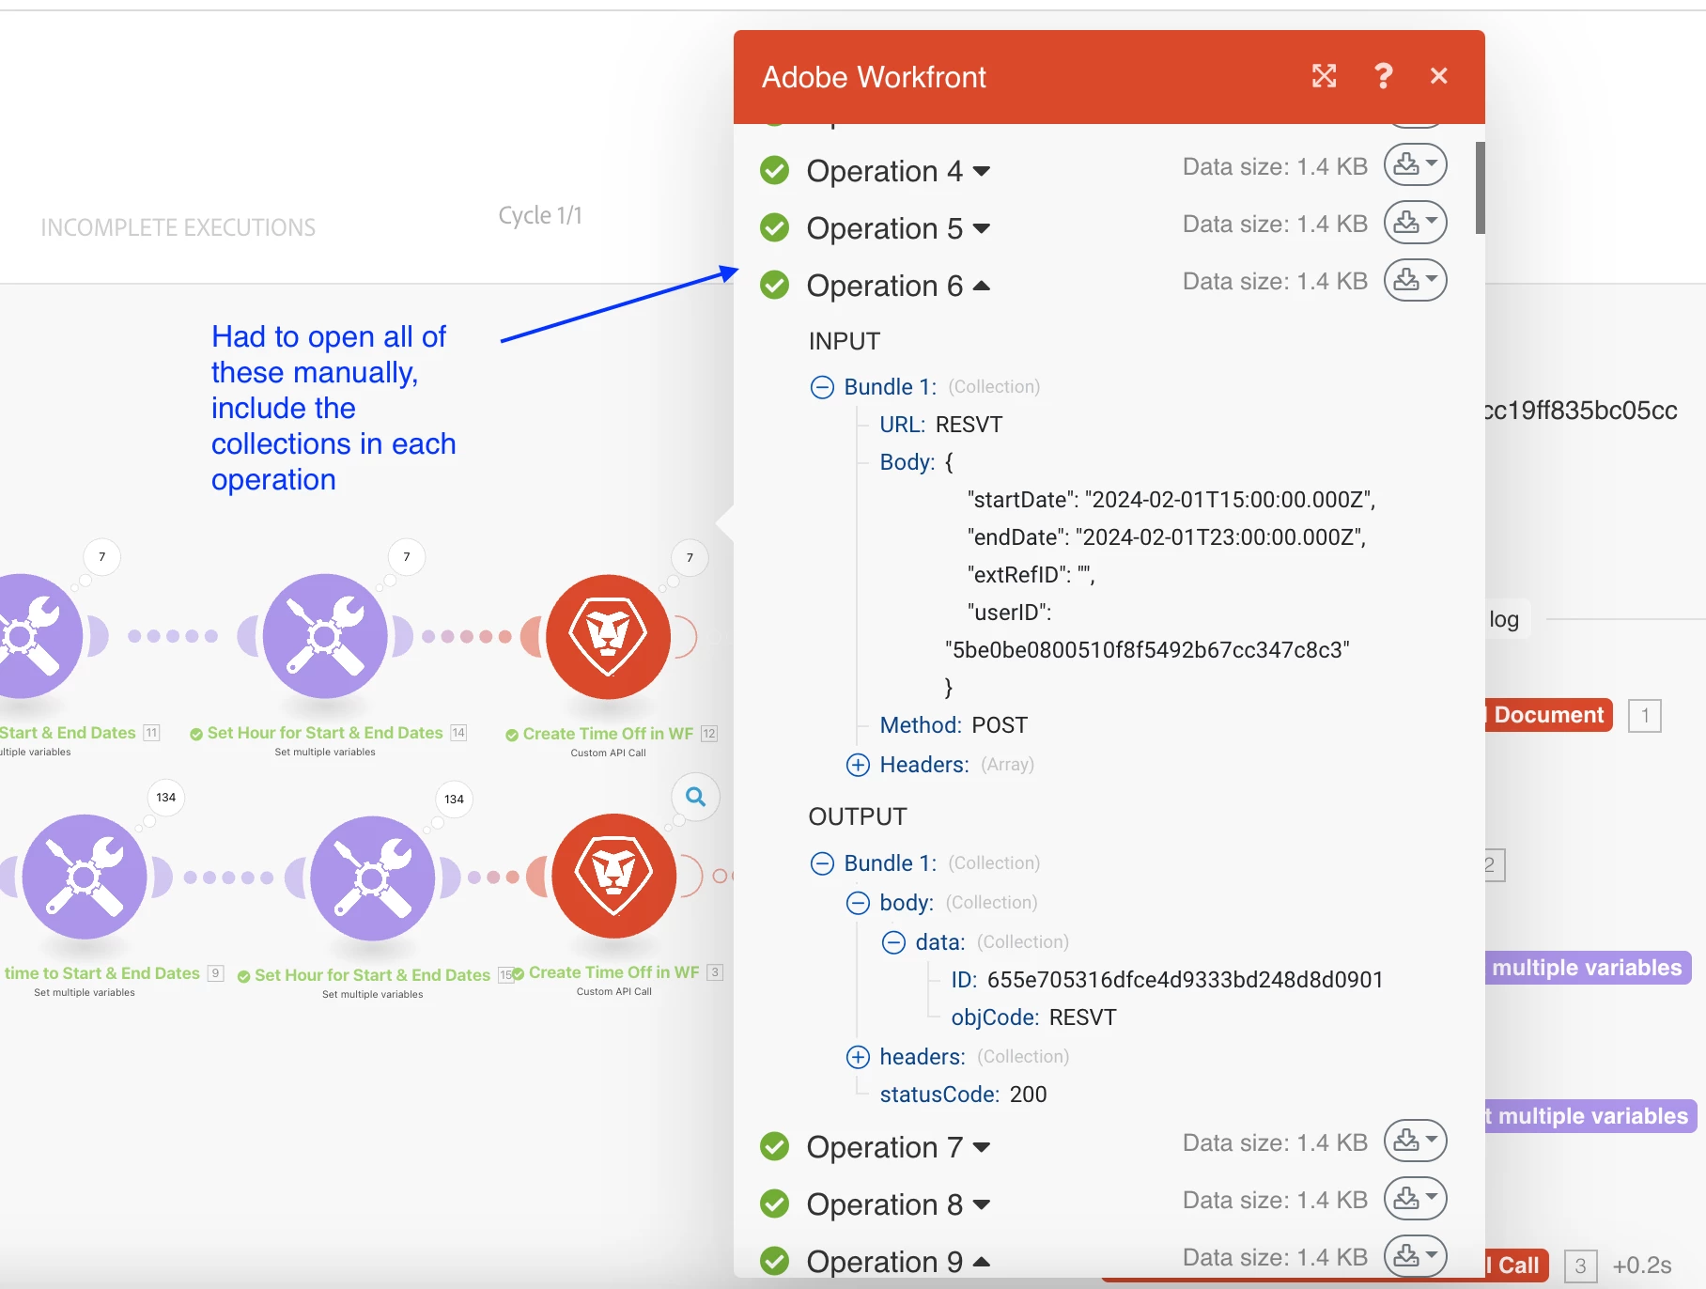Collapse the data collection
1706x1289 pixels.
pos(893,942)
